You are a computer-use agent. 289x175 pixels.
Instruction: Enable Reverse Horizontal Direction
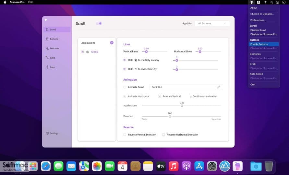coord(163,135)
